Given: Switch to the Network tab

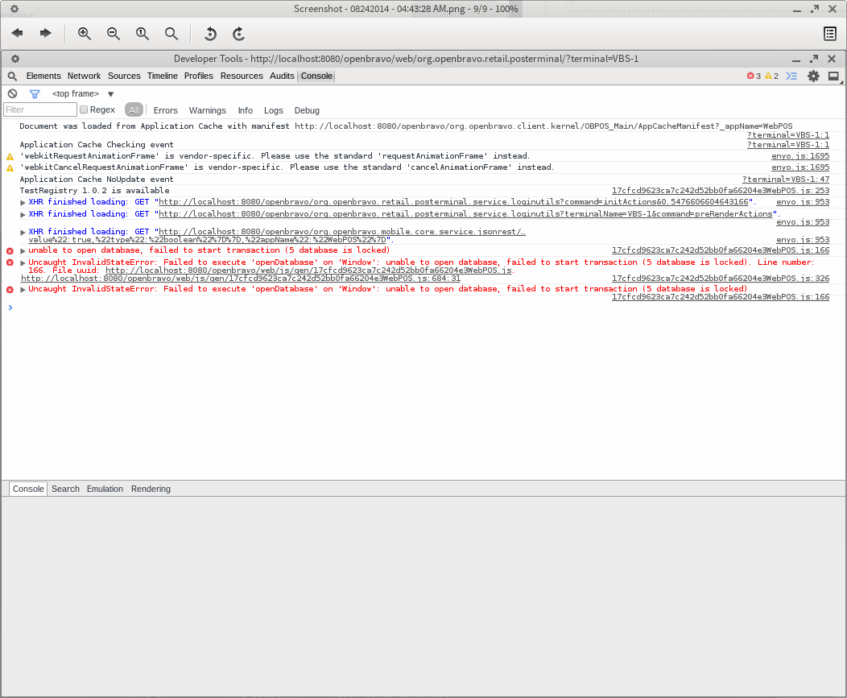Looking at the screenshot, I should 84,76.
